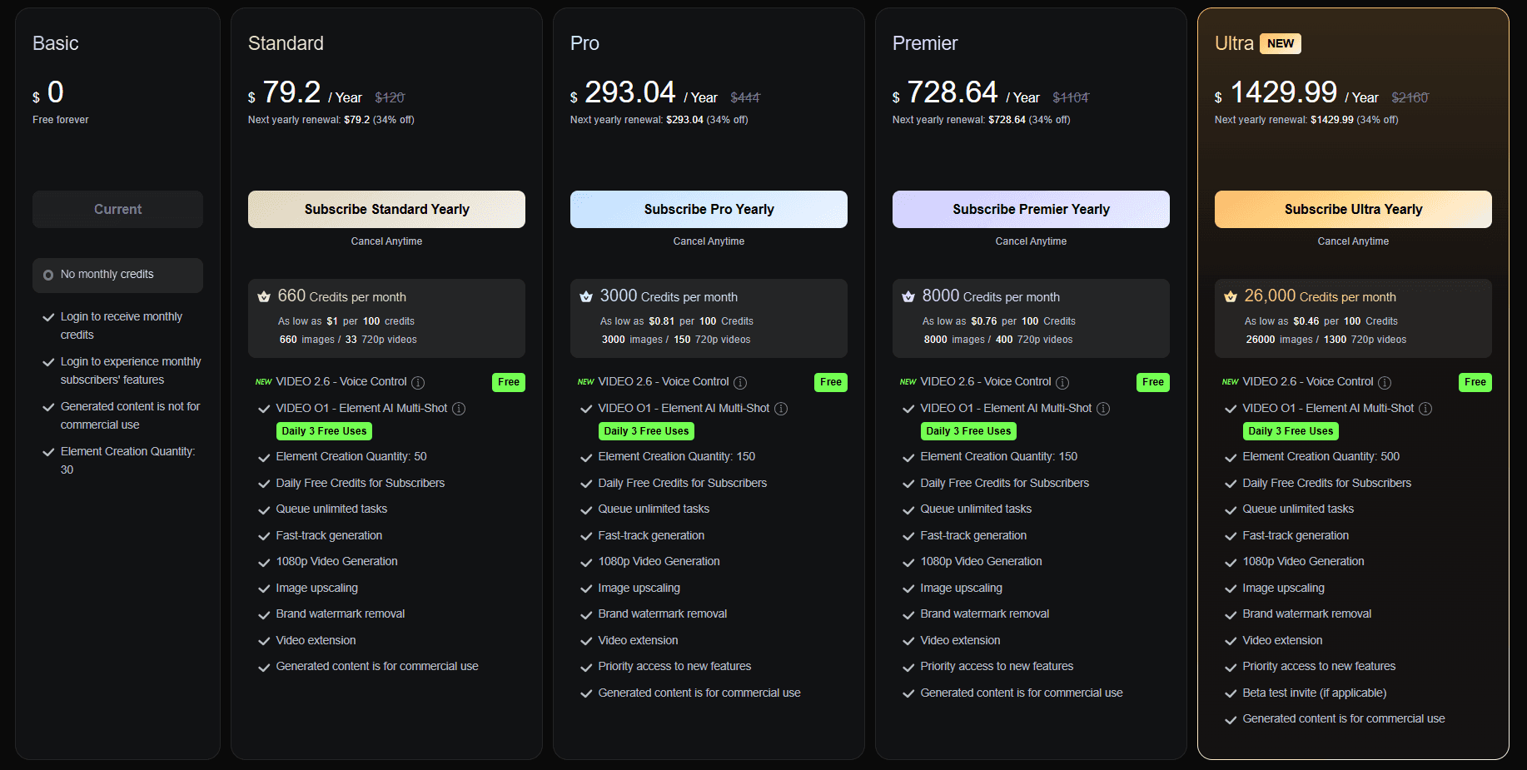Click Daily 3 Free Uses tag in Premier
This screenshot has width=1527, height=770.
pos(968,431)
